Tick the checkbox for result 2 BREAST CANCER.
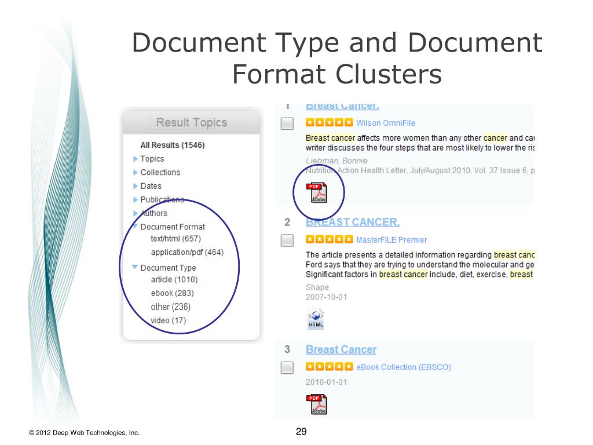 (287, 240)
